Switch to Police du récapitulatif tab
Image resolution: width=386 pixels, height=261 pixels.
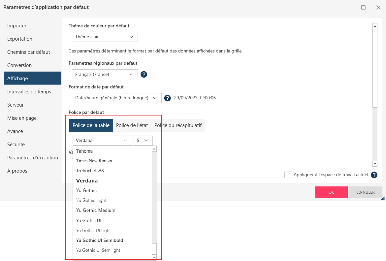coord(178,125)
